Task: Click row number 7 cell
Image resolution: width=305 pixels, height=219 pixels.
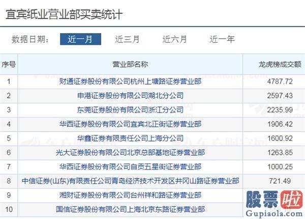Action: [x=9, y=167]
